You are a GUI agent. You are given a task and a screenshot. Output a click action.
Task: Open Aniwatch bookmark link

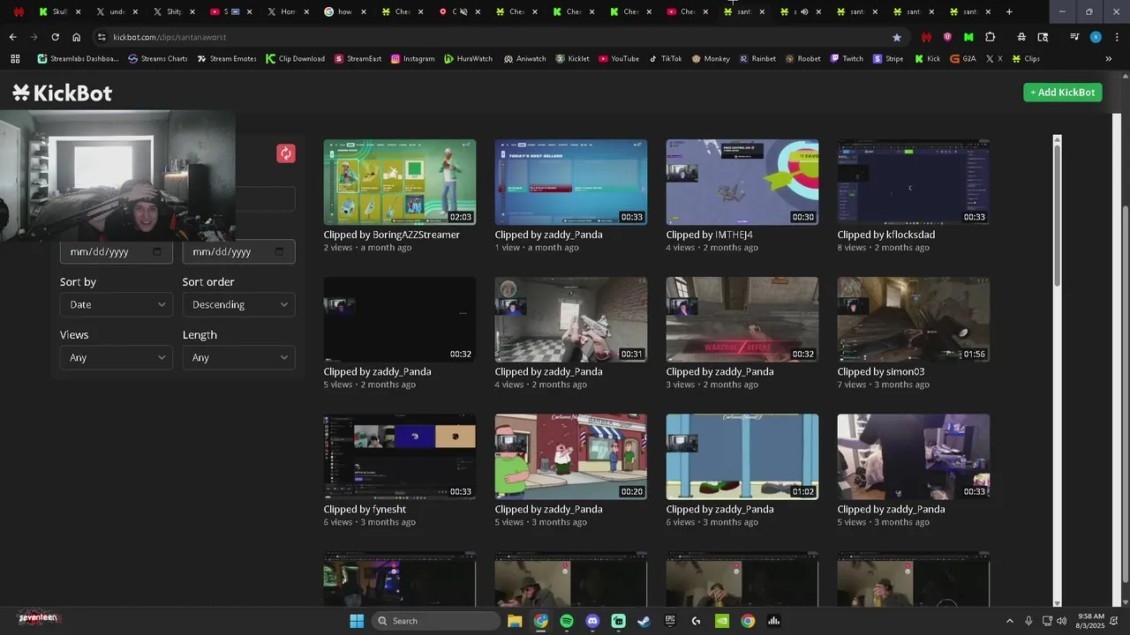tap(525, 58)
